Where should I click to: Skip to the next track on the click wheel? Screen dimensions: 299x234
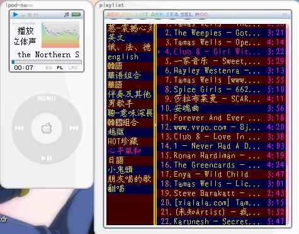[74, 128]
